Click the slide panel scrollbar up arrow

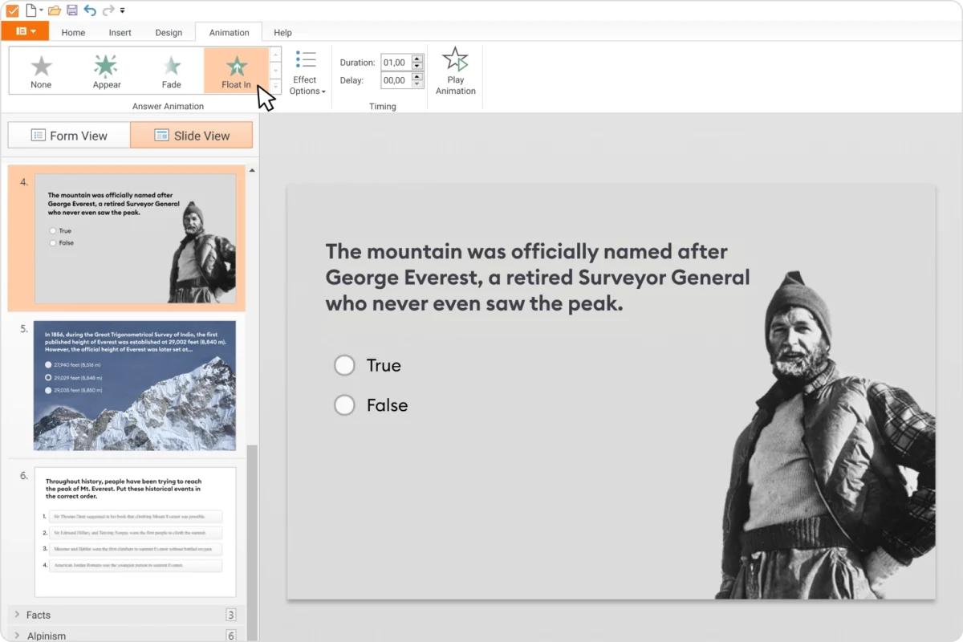coord(252,171)
